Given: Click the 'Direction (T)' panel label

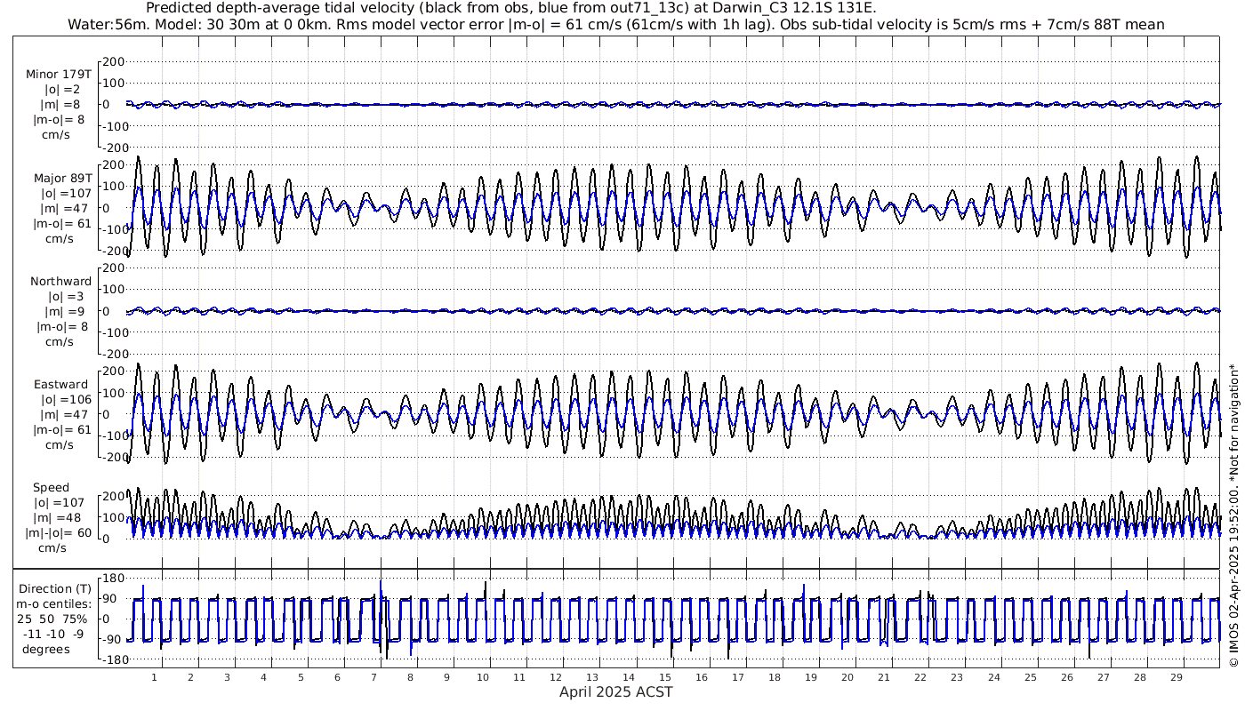Looking at the screenshot, I should point(54,588).
